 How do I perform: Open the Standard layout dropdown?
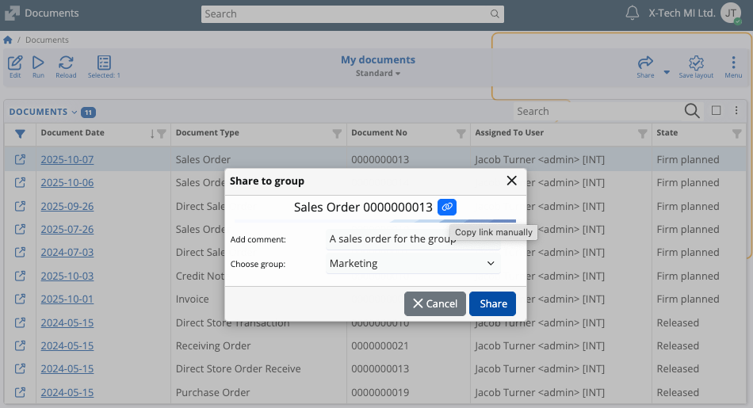(x=377, y=73)
